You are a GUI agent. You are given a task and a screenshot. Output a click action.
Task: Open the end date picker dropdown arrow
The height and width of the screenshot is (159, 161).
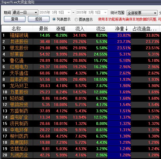[x=105, y=13]
